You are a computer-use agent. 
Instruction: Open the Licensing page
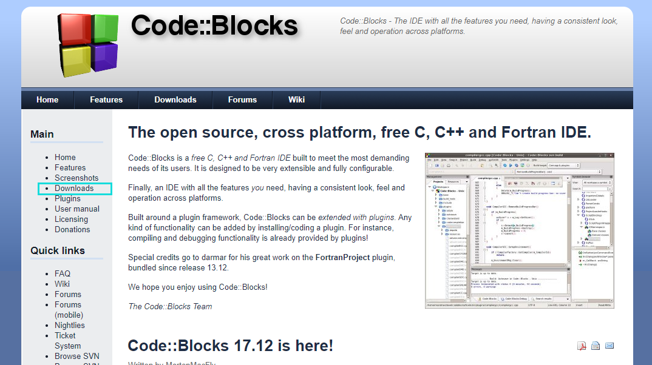coord(71,219)
